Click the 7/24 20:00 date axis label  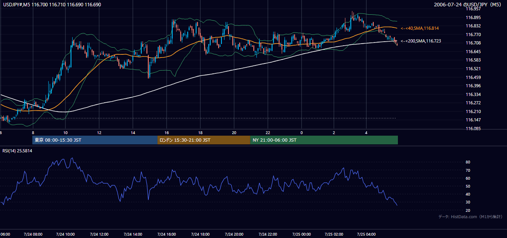pos(234,234)
